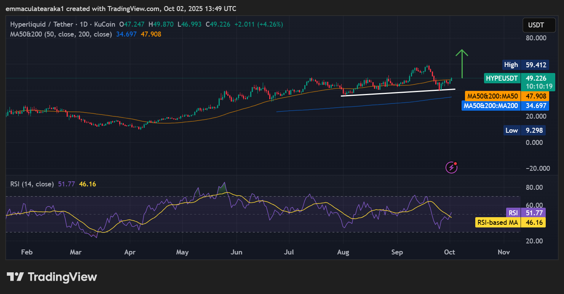Image resolution: width=564 pixels, height=294 pixels.
Task: Expand the RSI (14, close) legend
Action: click(x=32, y=184)
